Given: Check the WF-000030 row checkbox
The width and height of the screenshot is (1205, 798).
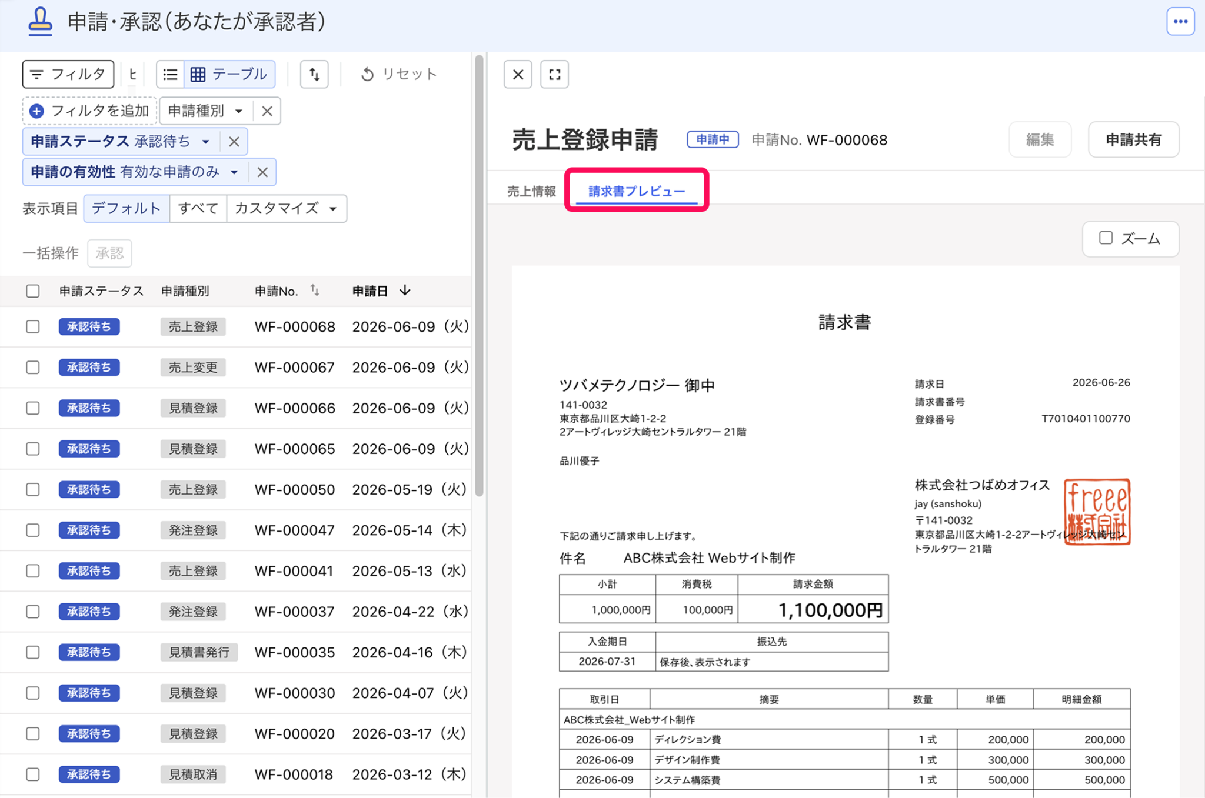Looking at the screenshot, I should (x=33, y=693).
